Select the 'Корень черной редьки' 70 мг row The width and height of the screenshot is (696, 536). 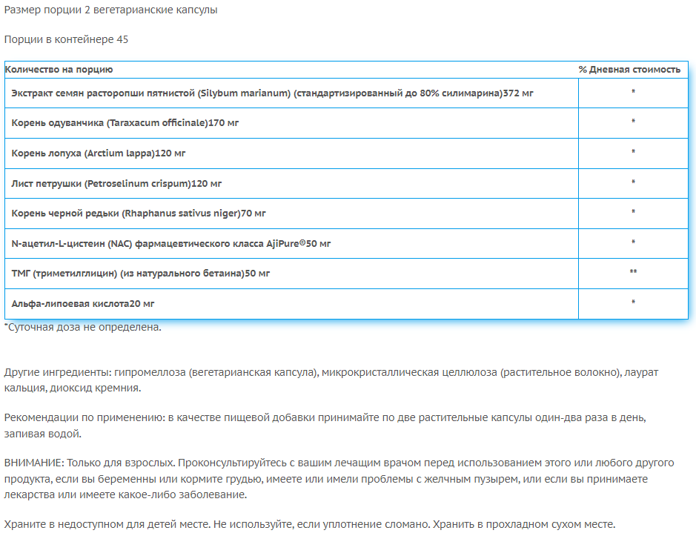[139, 214]
